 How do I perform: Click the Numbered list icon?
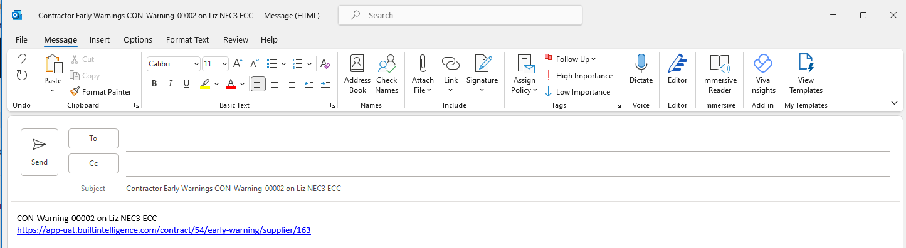coord(298,63)
